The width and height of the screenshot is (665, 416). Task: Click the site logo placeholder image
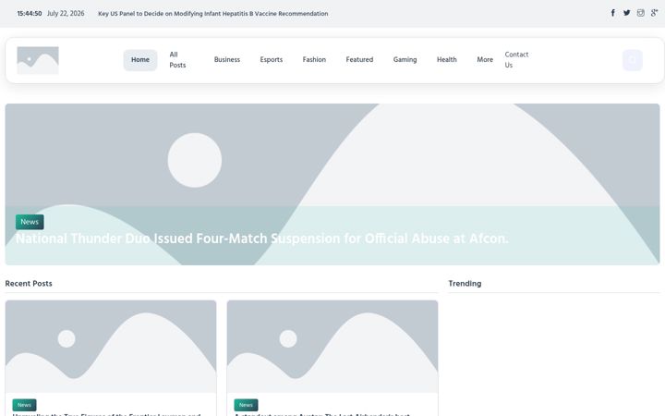pyautogui.click(x=38, y=60)
